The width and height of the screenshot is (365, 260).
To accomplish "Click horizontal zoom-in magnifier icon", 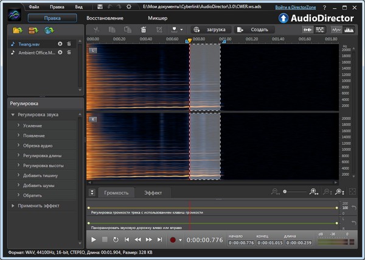I will click(x=313, y=192).
